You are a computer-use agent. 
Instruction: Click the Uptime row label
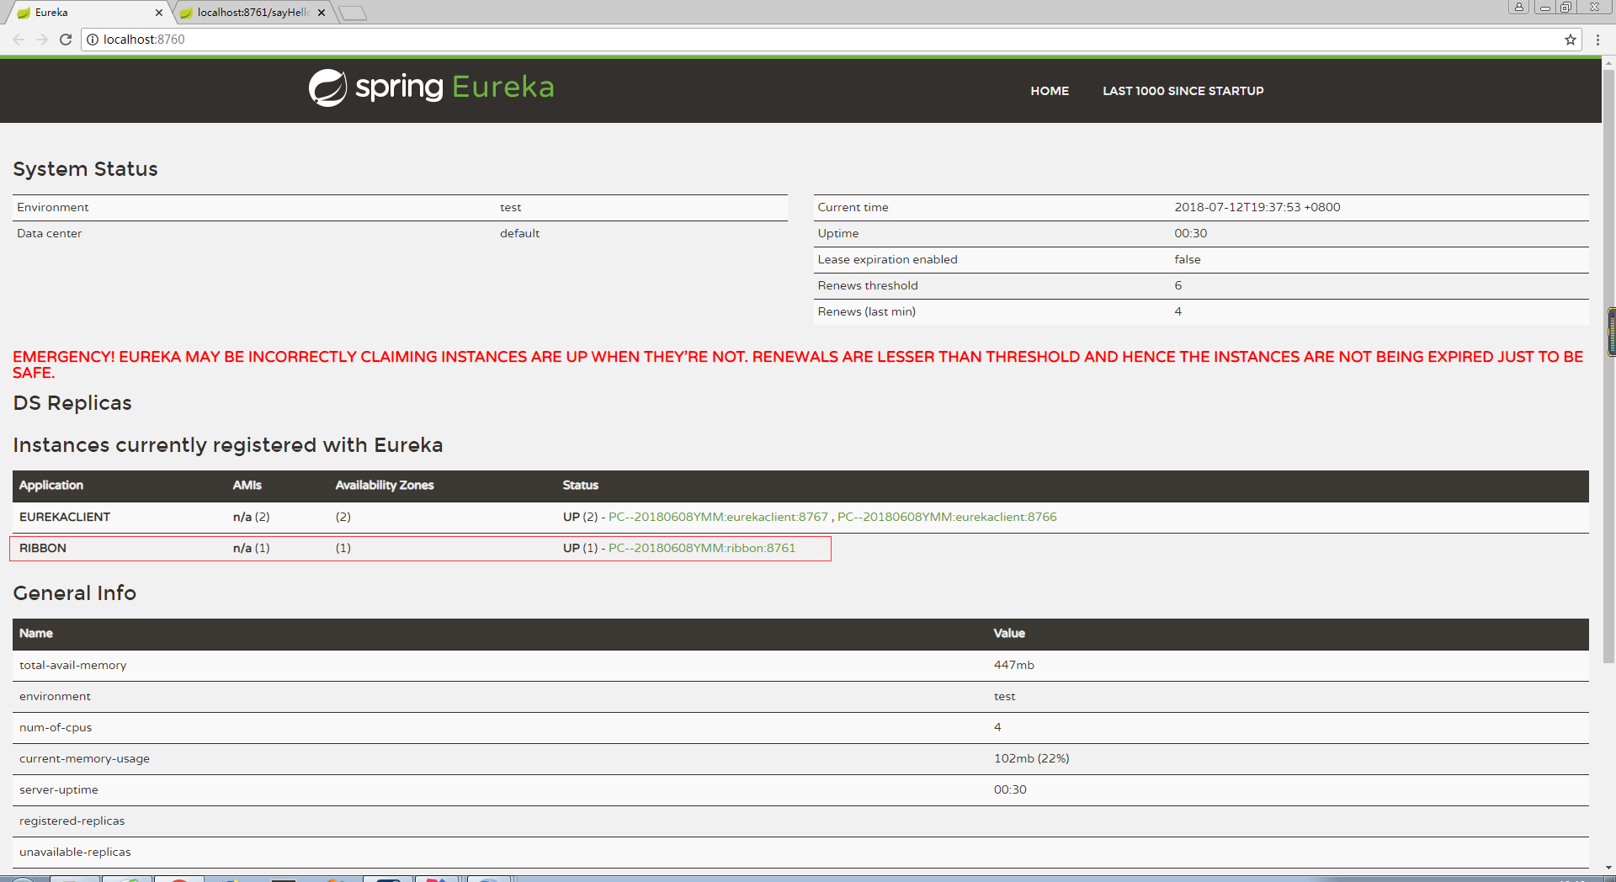click(838, 233)
